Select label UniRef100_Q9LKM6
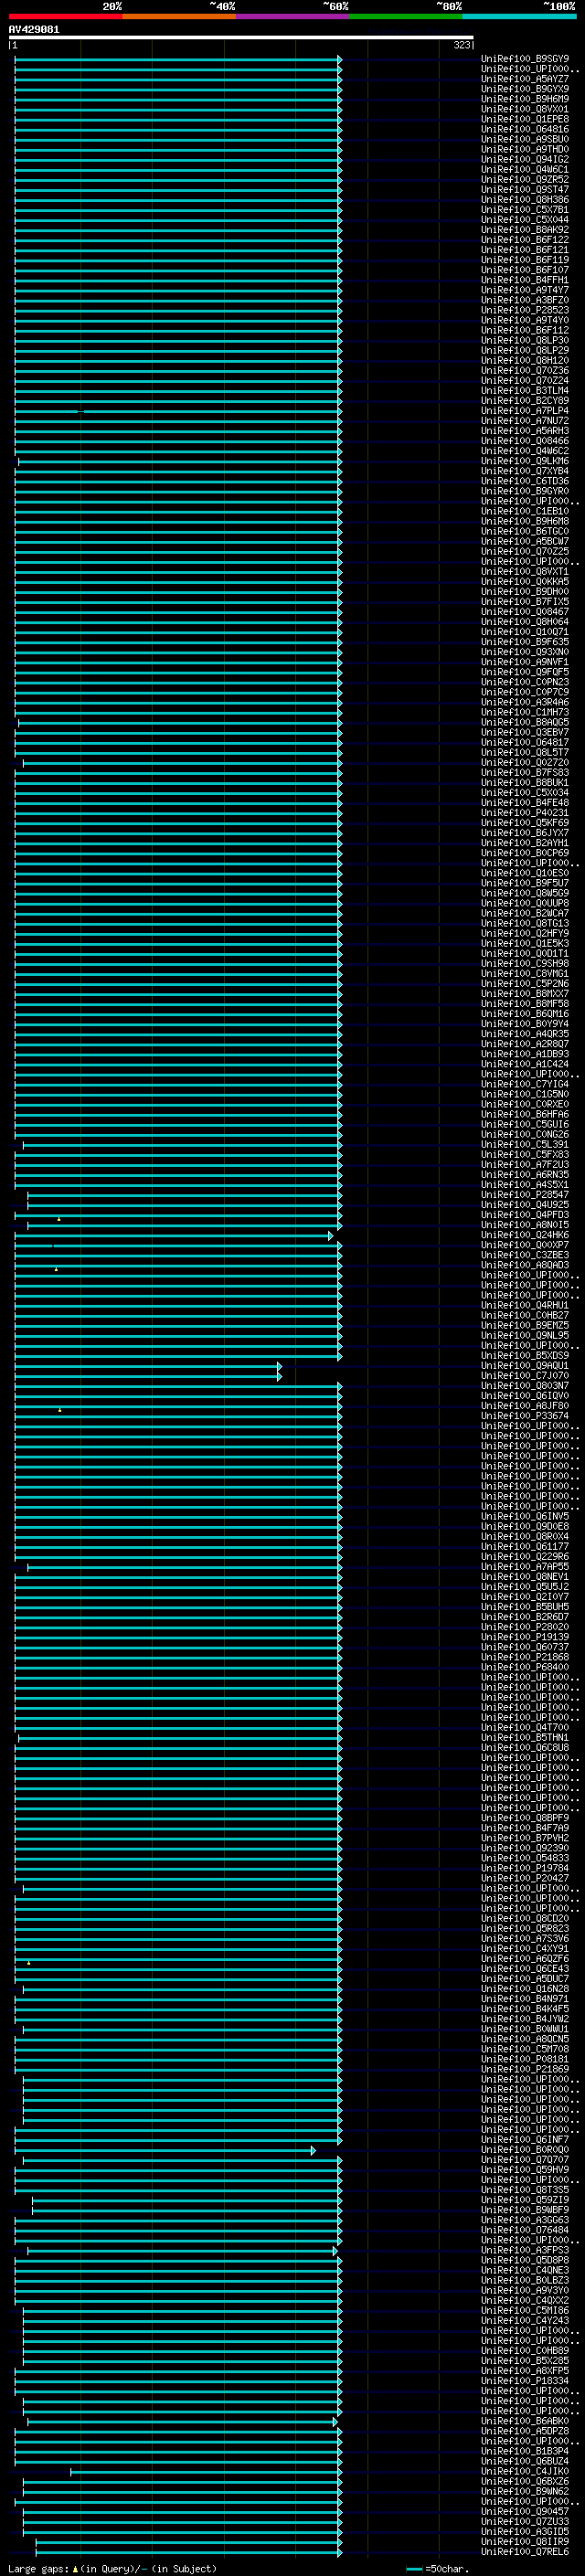 (525, 461)
